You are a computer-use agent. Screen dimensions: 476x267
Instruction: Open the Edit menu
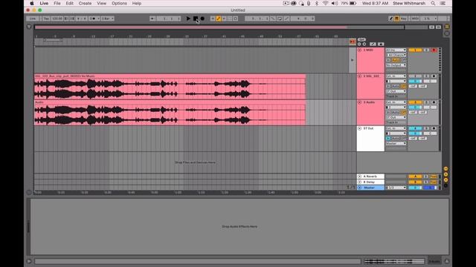click(69, 3)
